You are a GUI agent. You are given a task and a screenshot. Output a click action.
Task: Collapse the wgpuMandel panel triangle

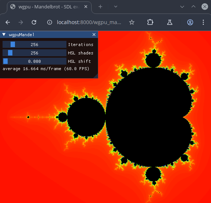(4, 35)
